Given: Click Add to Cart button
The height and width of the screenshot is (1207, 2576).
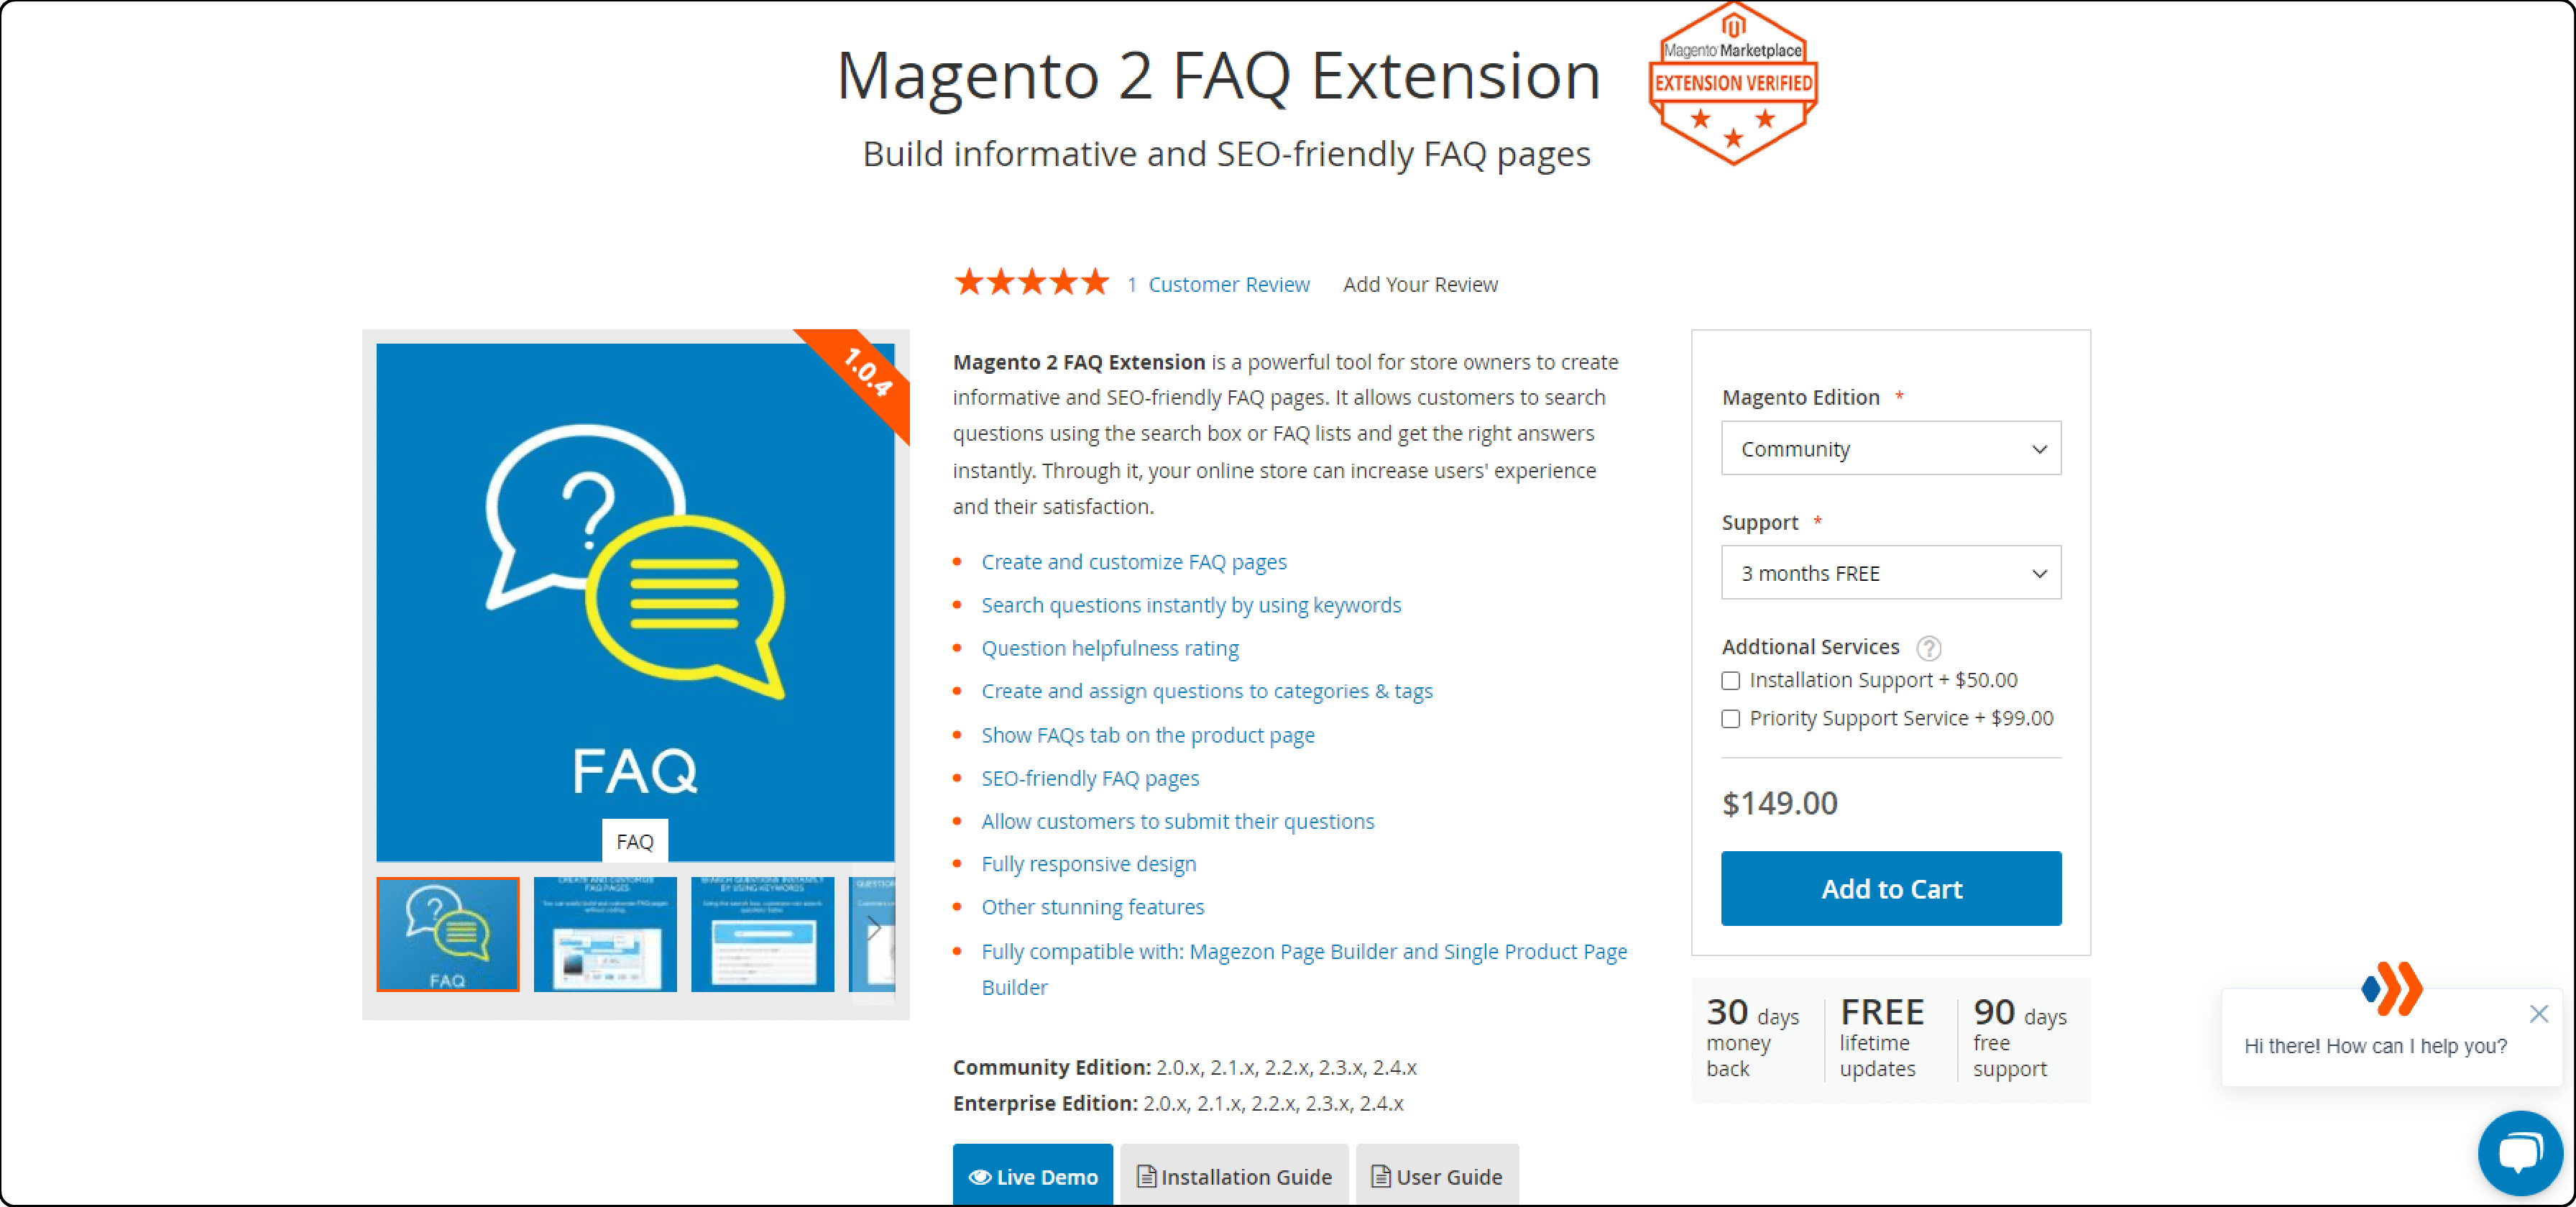Looking at the screenshot, I should pyautogui.click(x=1891, y=887).
